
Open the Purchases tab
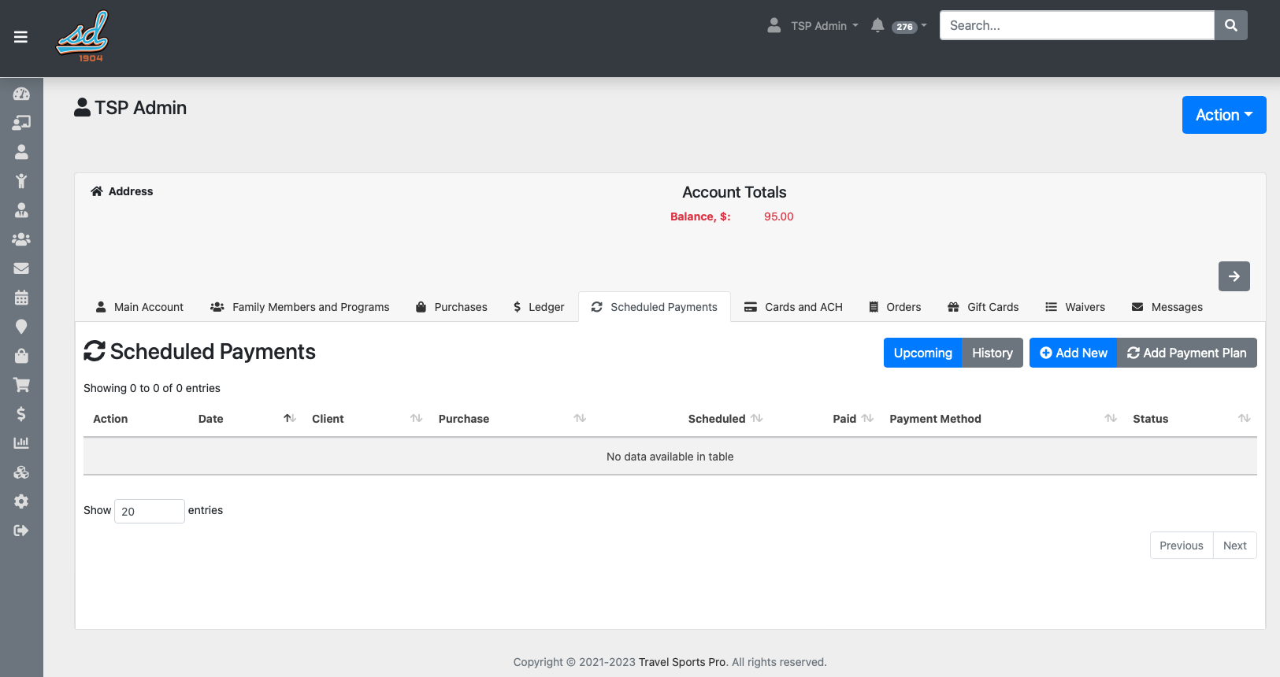(x=451, y=307)
